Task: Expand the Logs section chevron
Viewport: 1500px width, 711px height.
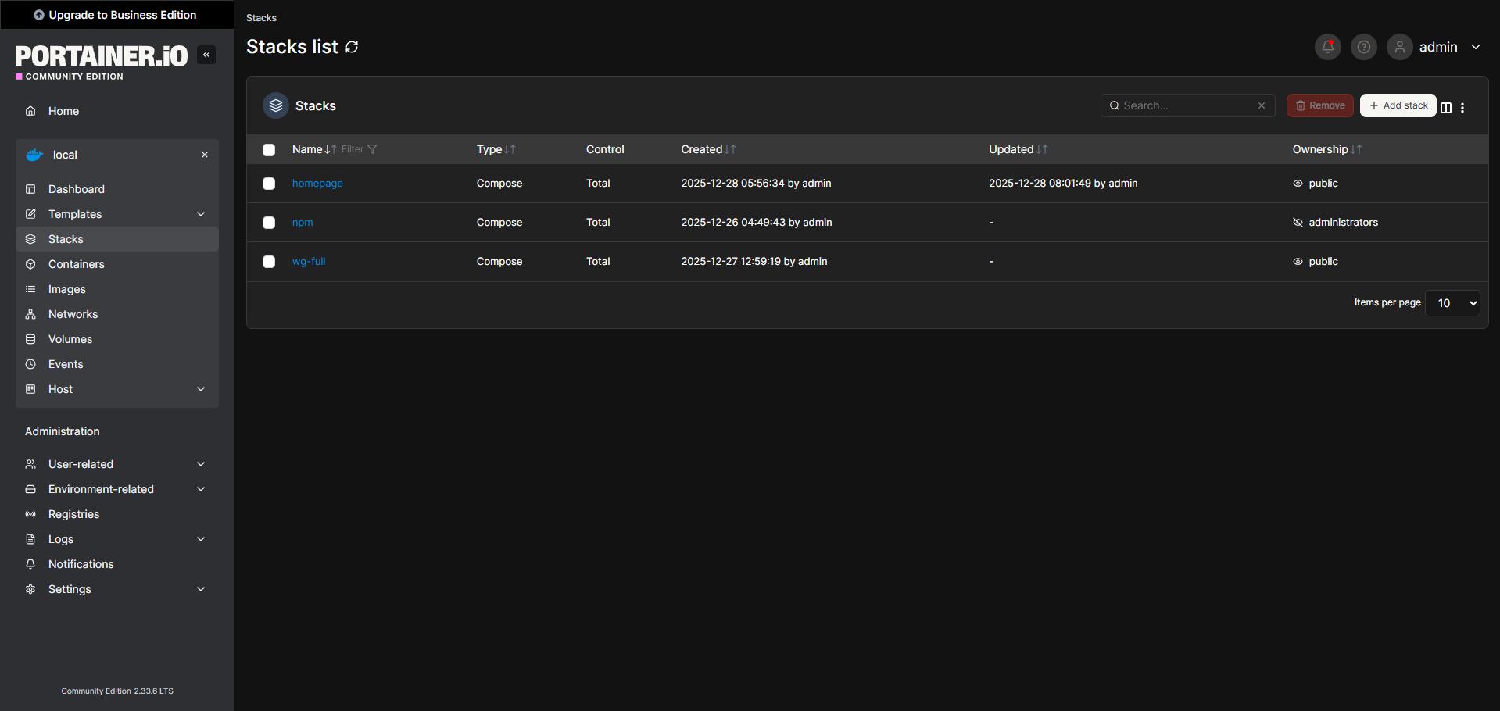Action: pos(201,539)
